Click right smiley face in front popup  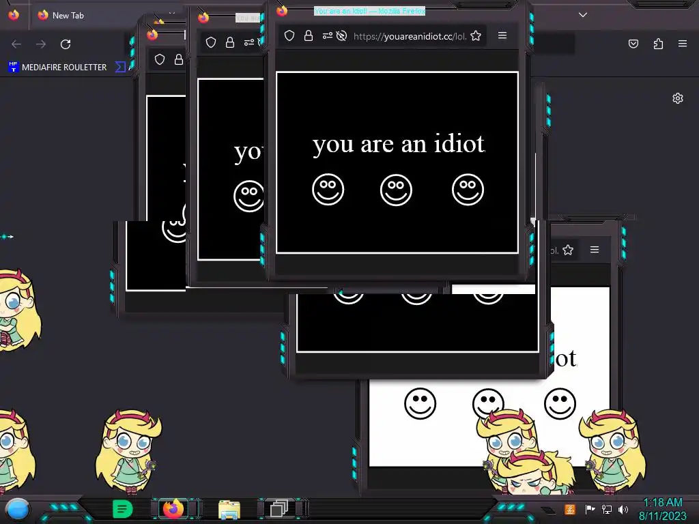468,190
